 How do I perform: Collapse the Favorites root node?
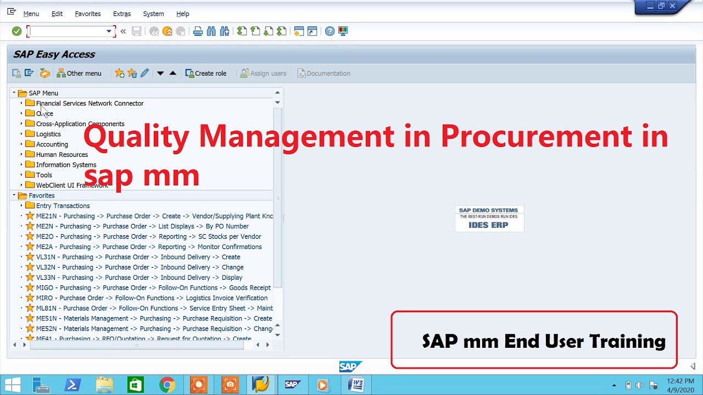(14, 195)
